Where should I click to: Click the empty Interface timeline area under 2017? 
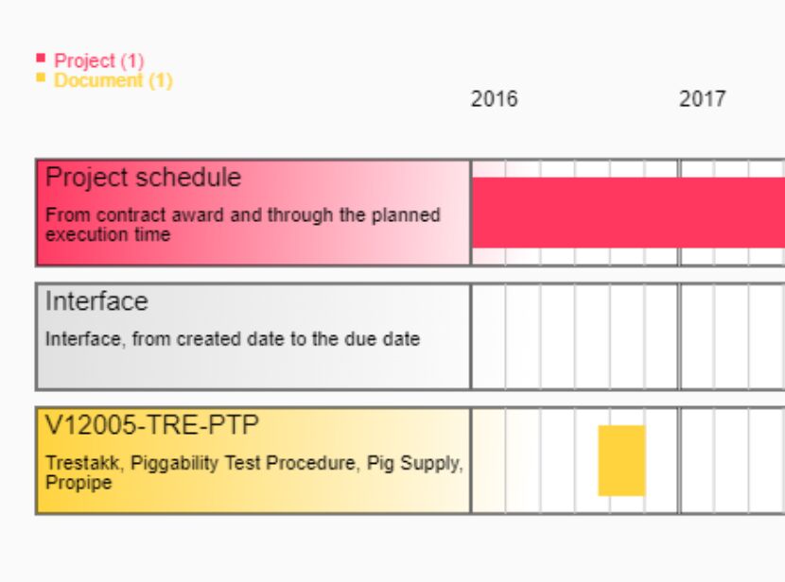pyautogui.click(x=733, y=336)
